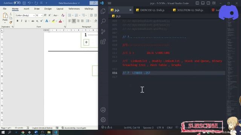
Task: Toggle the VS Code bottom panel layout icon
Action: [203, 3]
